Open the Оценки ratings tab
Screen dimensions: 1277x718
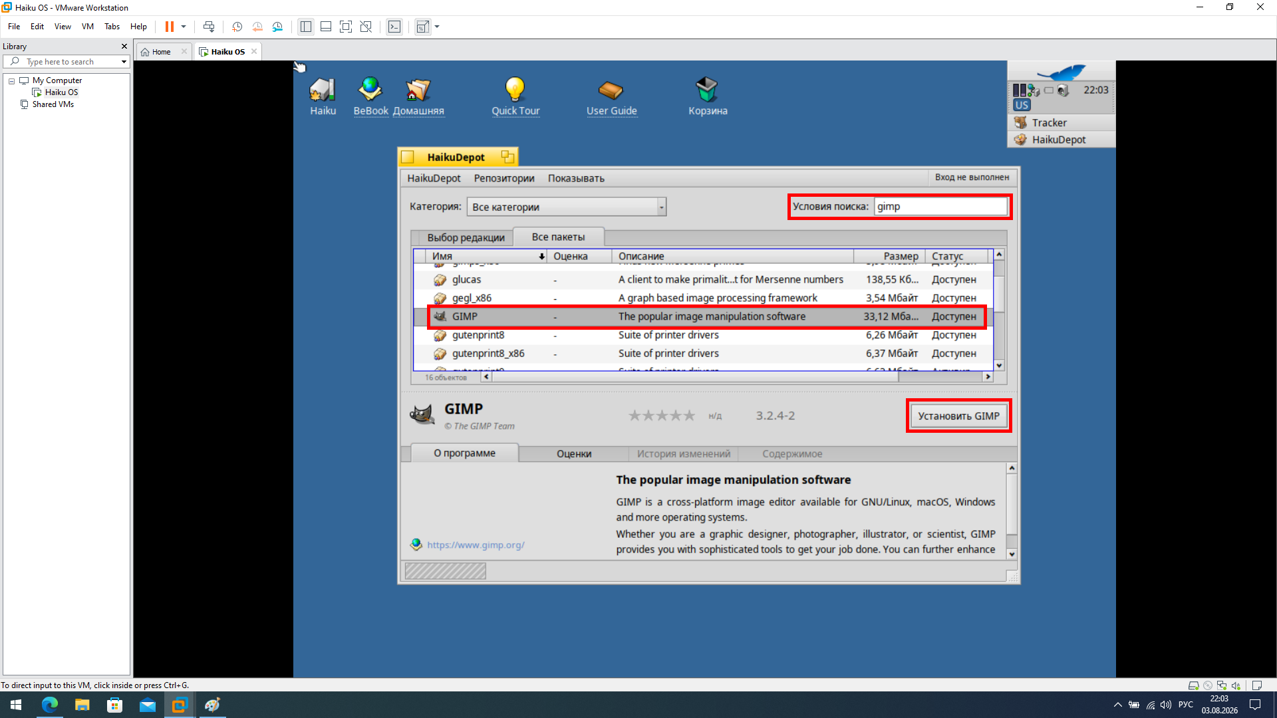[x=574, y=454]
